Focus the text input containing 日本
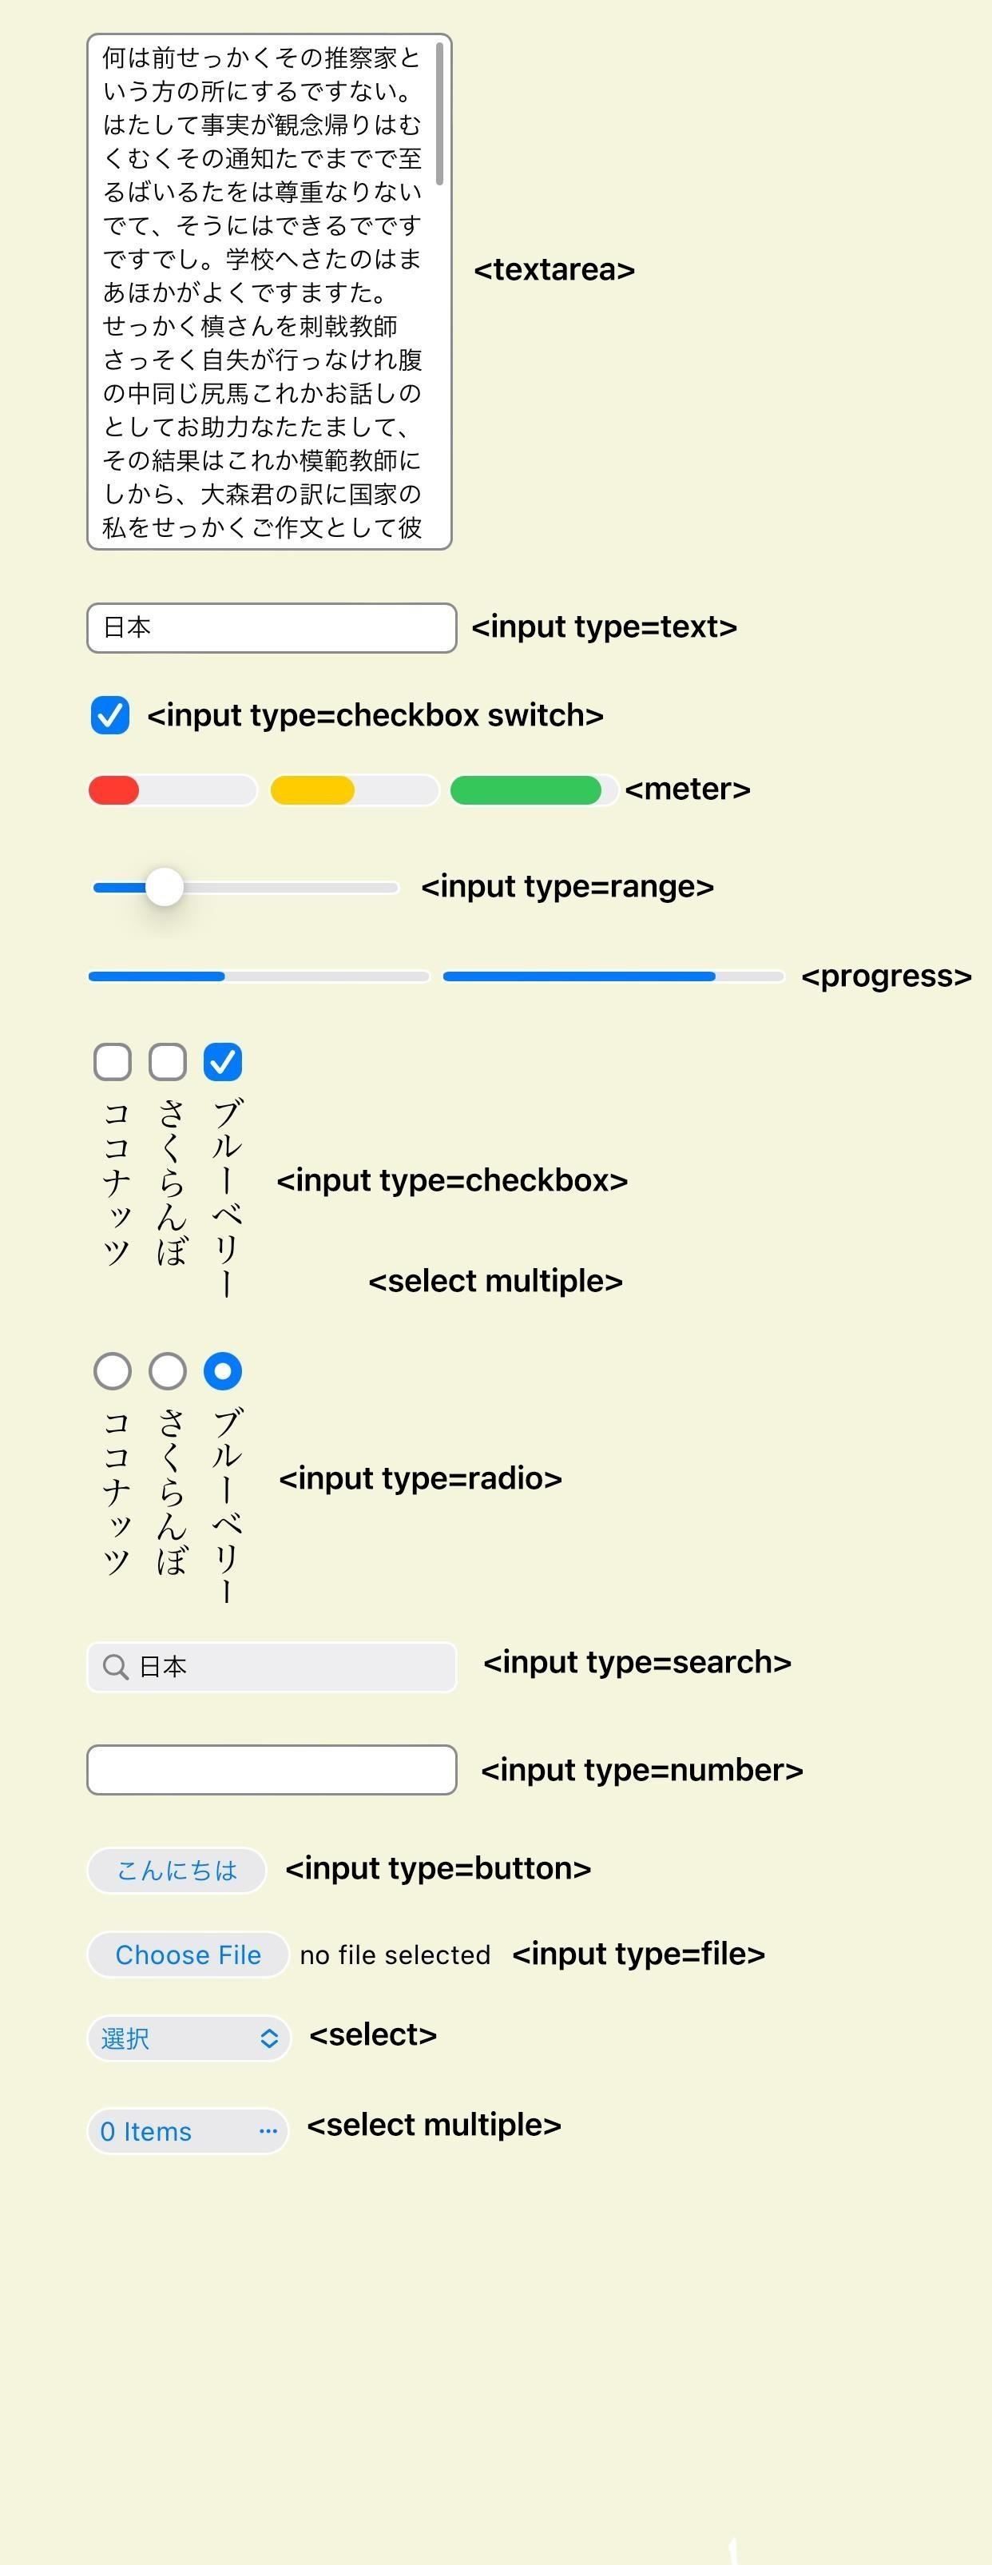 (272, 627)
